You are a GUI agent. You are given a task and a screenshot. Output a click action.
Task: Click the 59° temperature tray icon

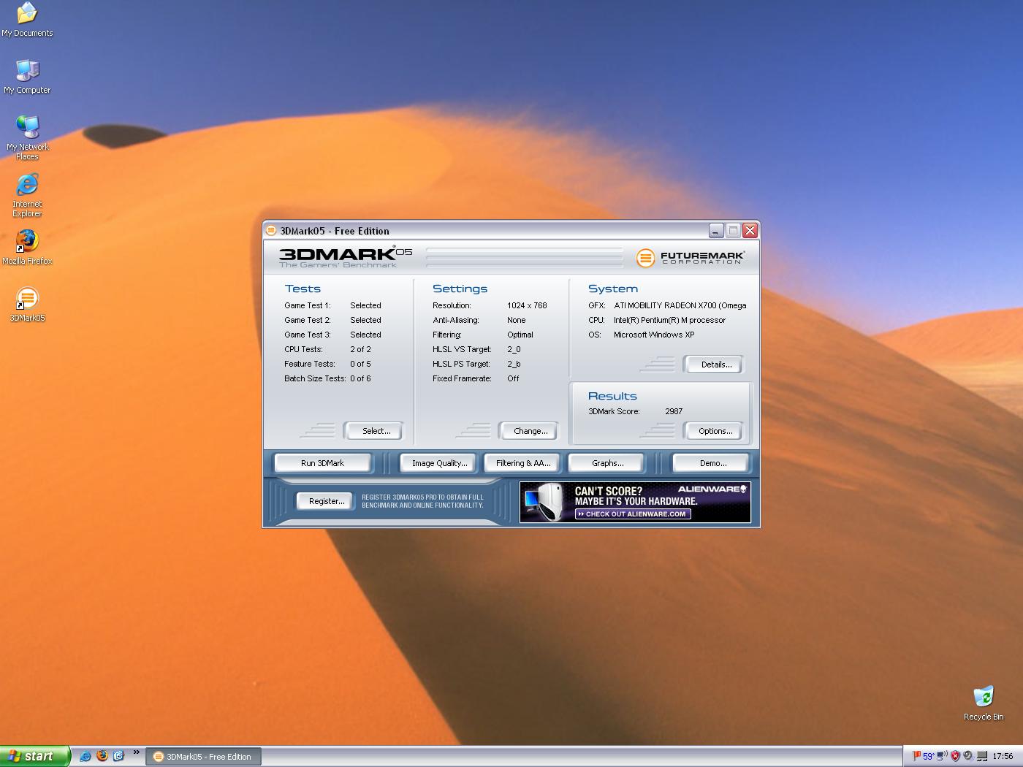point(928,756)
